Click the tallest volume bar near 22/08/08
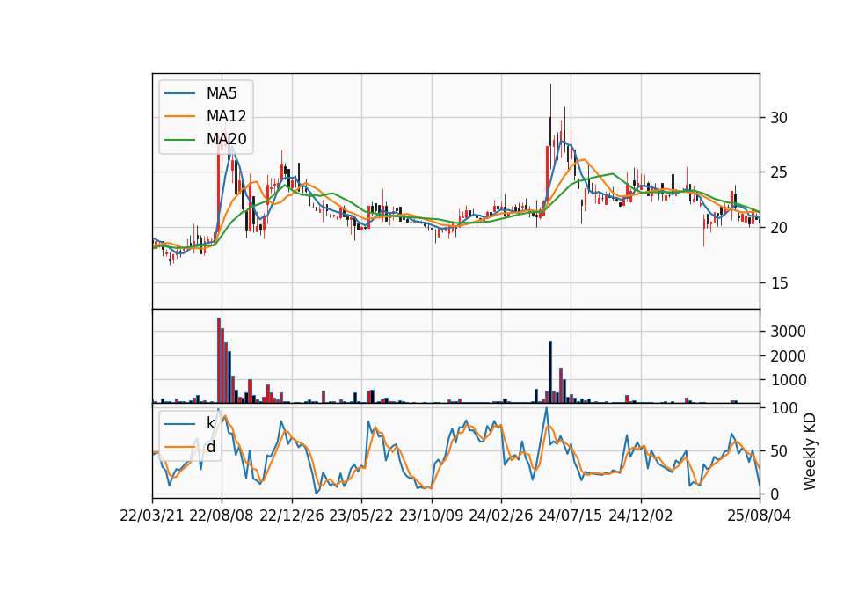The height and width of the screenshot is (607, 844). [x=219, y=361]
